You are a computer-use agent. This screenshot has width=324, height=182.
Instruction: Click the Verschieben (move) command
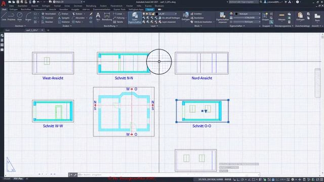tap(49, 14)
